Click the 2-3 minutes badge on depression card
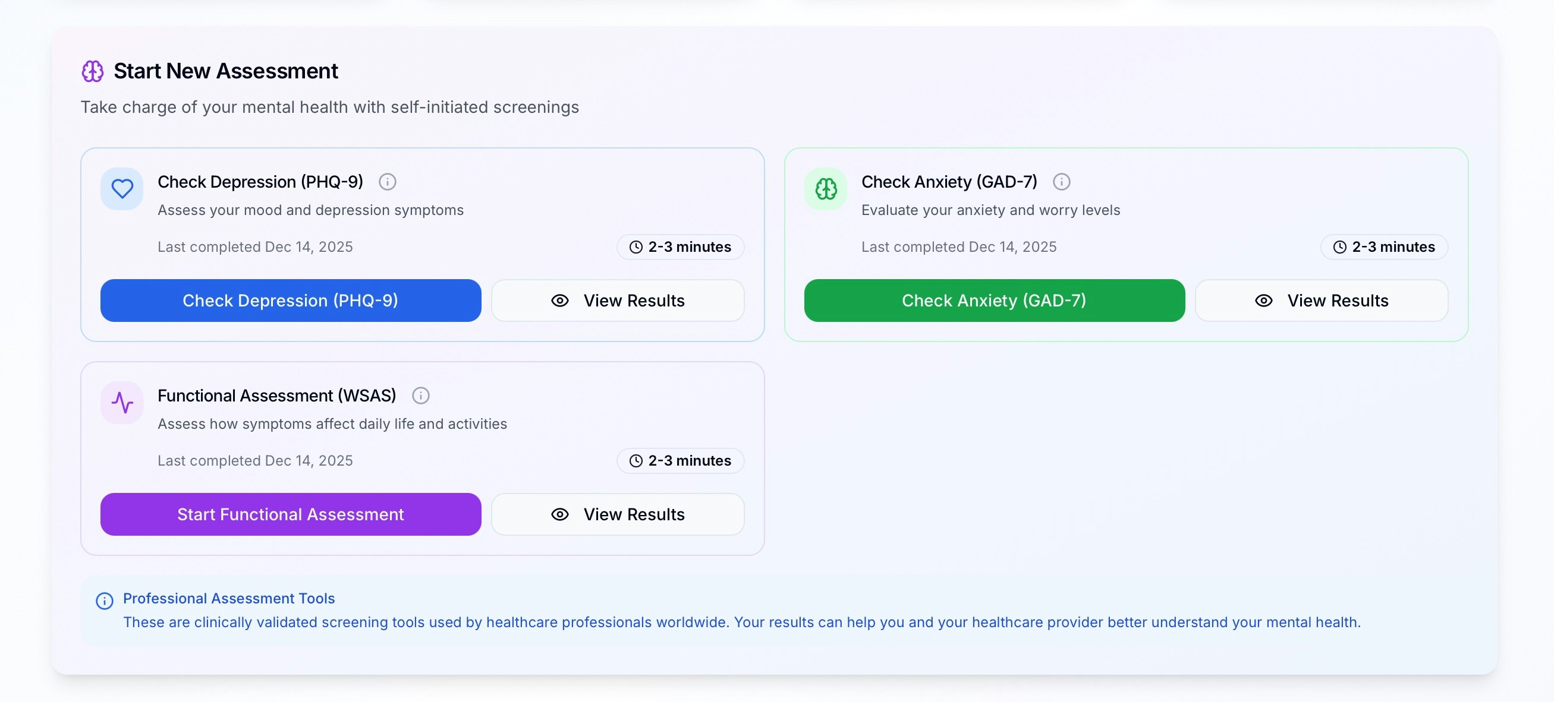The width and height of the screenshot is (1554, 702). click(x=680, y=247)
